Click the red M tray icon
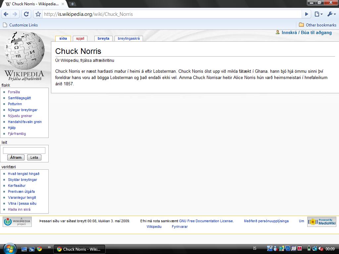This screenshot has height=254, width=339. pos(299,249)
